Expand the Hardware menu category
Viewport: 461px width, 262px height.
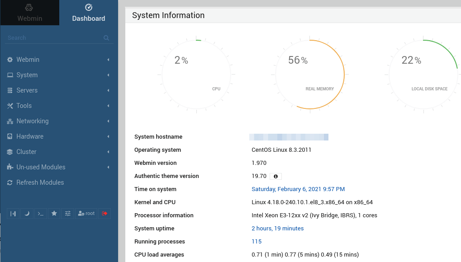click(x=30, y=136)
